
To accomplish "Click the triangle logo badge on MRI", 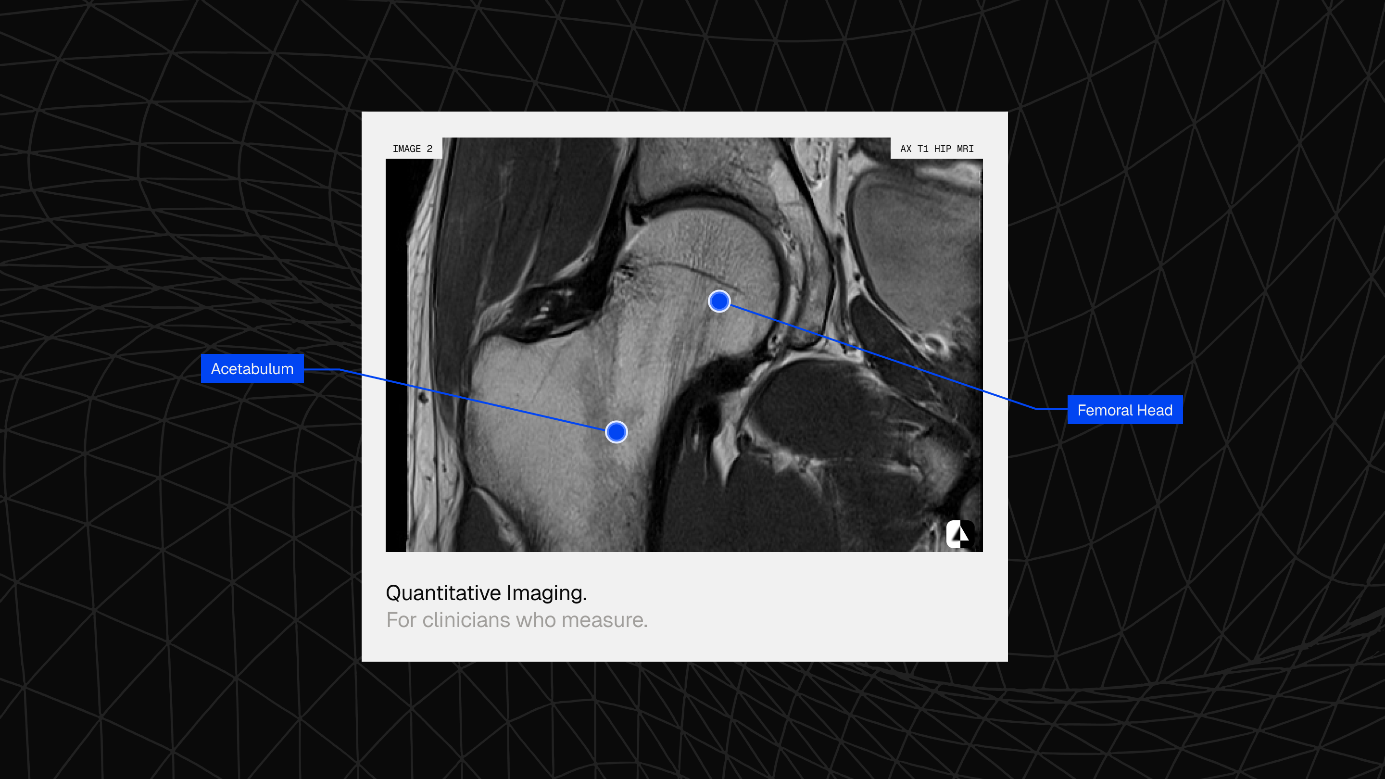I will tap(960, 534).
